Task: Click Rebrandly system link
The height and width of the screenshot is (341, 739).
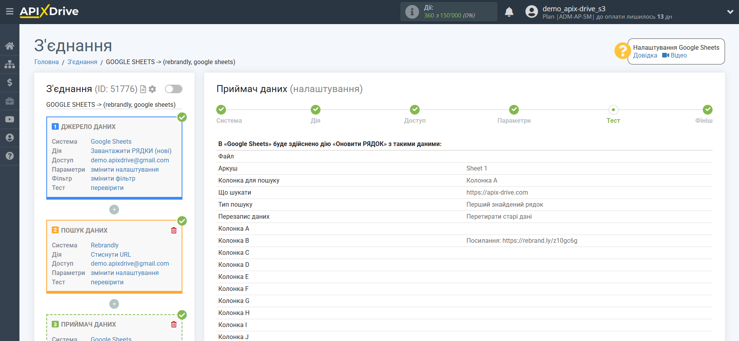Action: tap(105, 245)
